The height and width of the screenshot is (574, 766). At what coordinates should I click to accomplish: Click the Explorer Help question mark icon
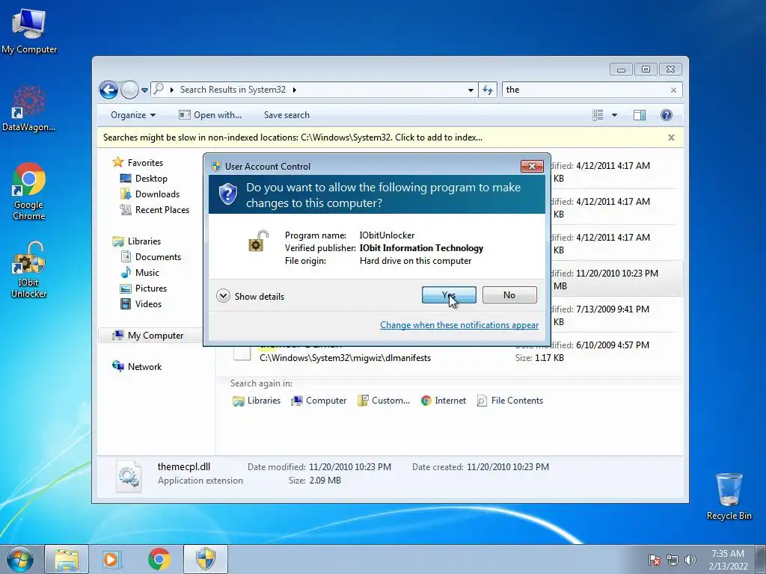point(666,115)
